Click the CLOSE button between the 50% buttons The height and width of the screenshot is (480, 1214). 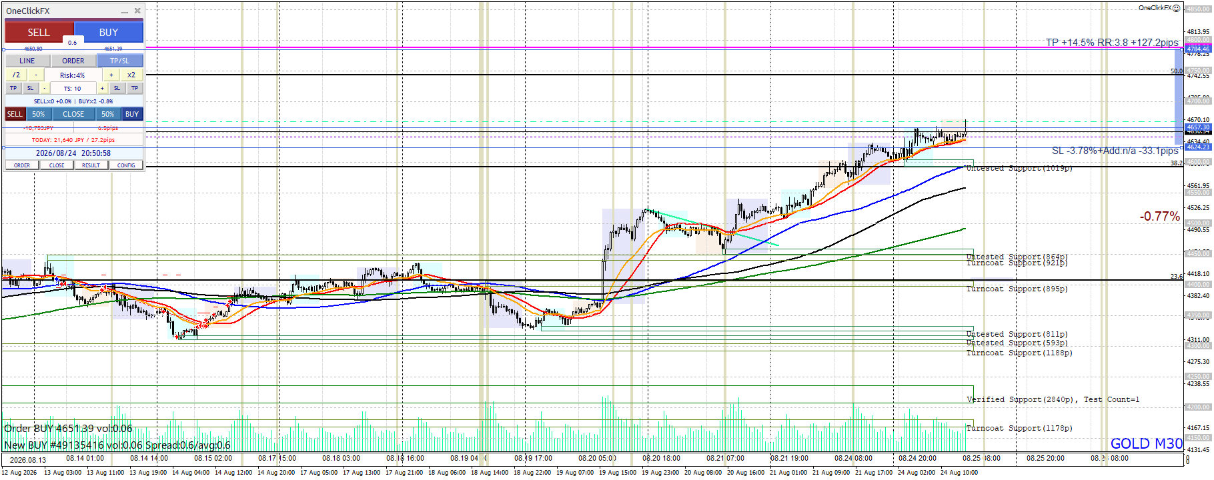(x=73, y=114)
